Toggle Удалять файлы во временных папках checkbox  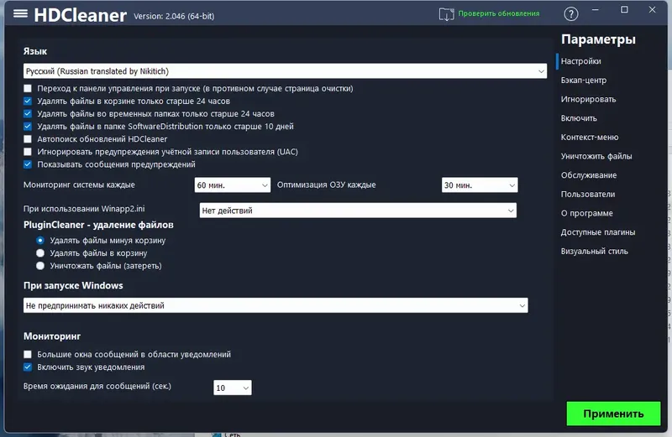point(28,114)
